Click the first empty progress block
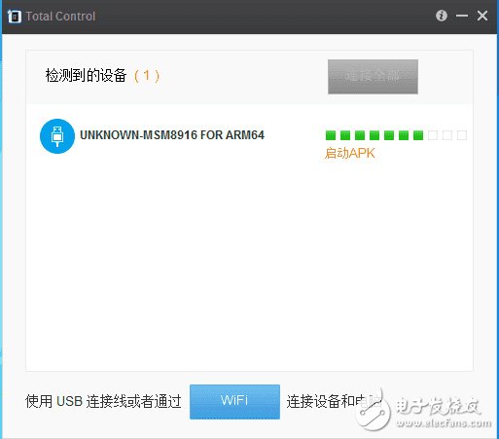 pyautogui.click(x=433, y=135)
